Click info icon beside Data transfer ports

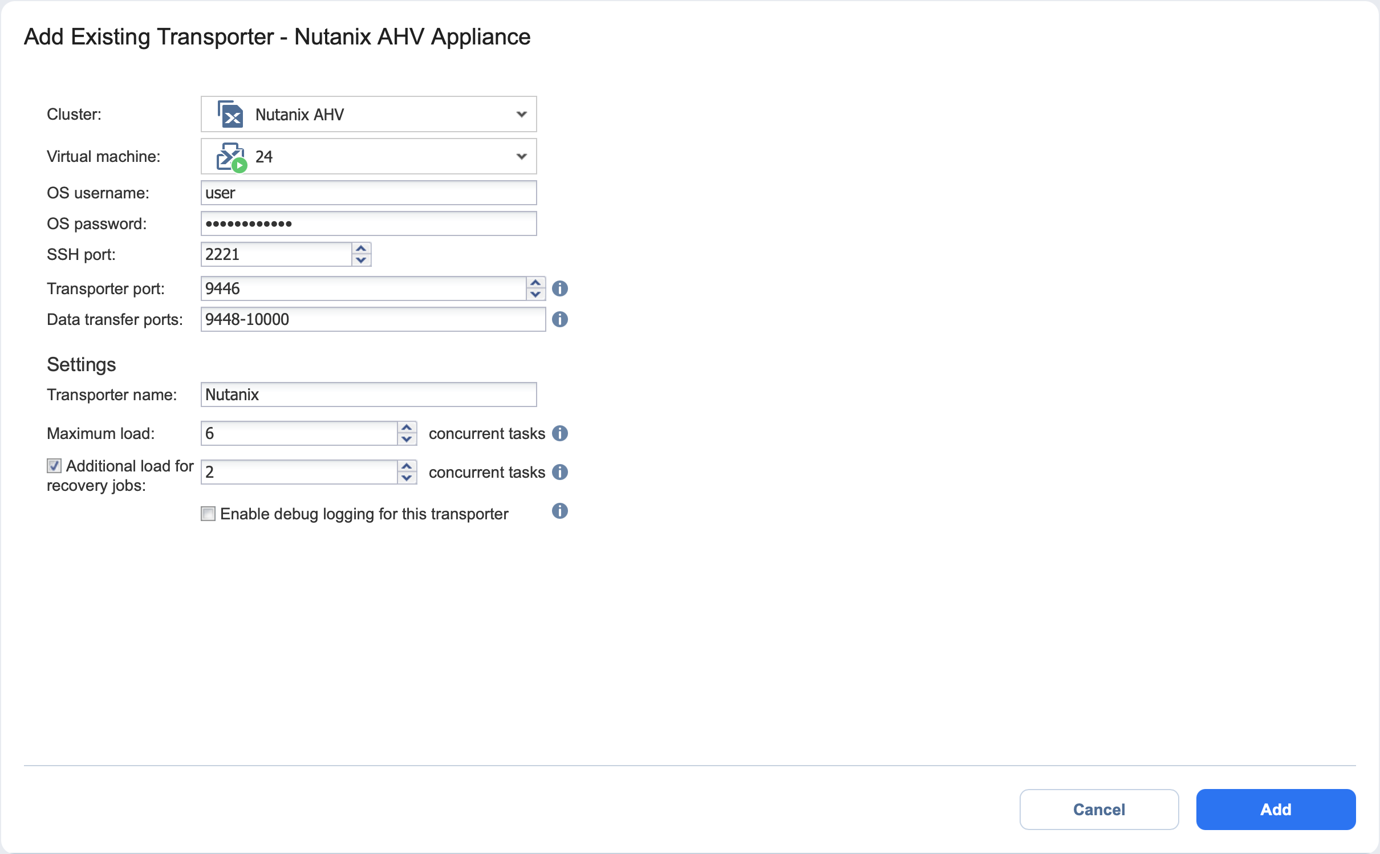[x=559, y=319]
